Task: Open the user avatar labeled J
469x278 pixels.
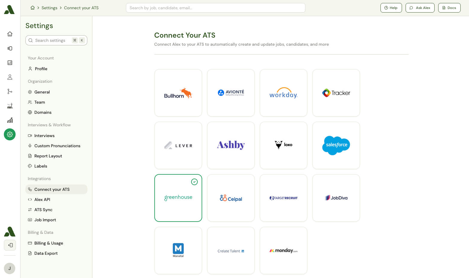Action: [x=10, y=268]
